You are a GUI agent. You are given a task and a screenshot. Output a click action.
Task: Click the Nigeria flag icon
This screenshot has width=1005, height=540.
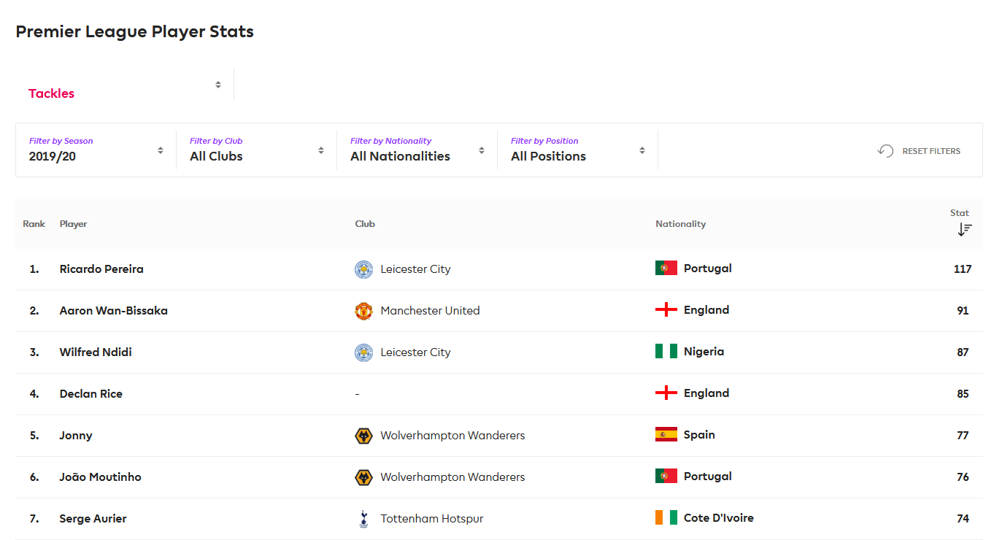coord(666,351)
